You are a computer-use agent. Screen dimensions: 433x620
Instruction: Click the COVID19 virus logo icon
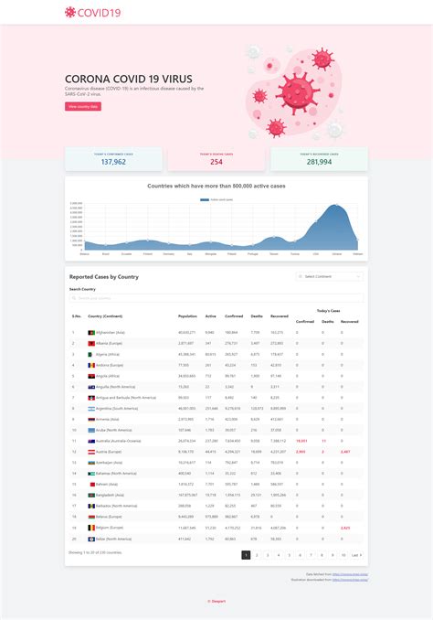pyautogui.click(x=70, y=12)
